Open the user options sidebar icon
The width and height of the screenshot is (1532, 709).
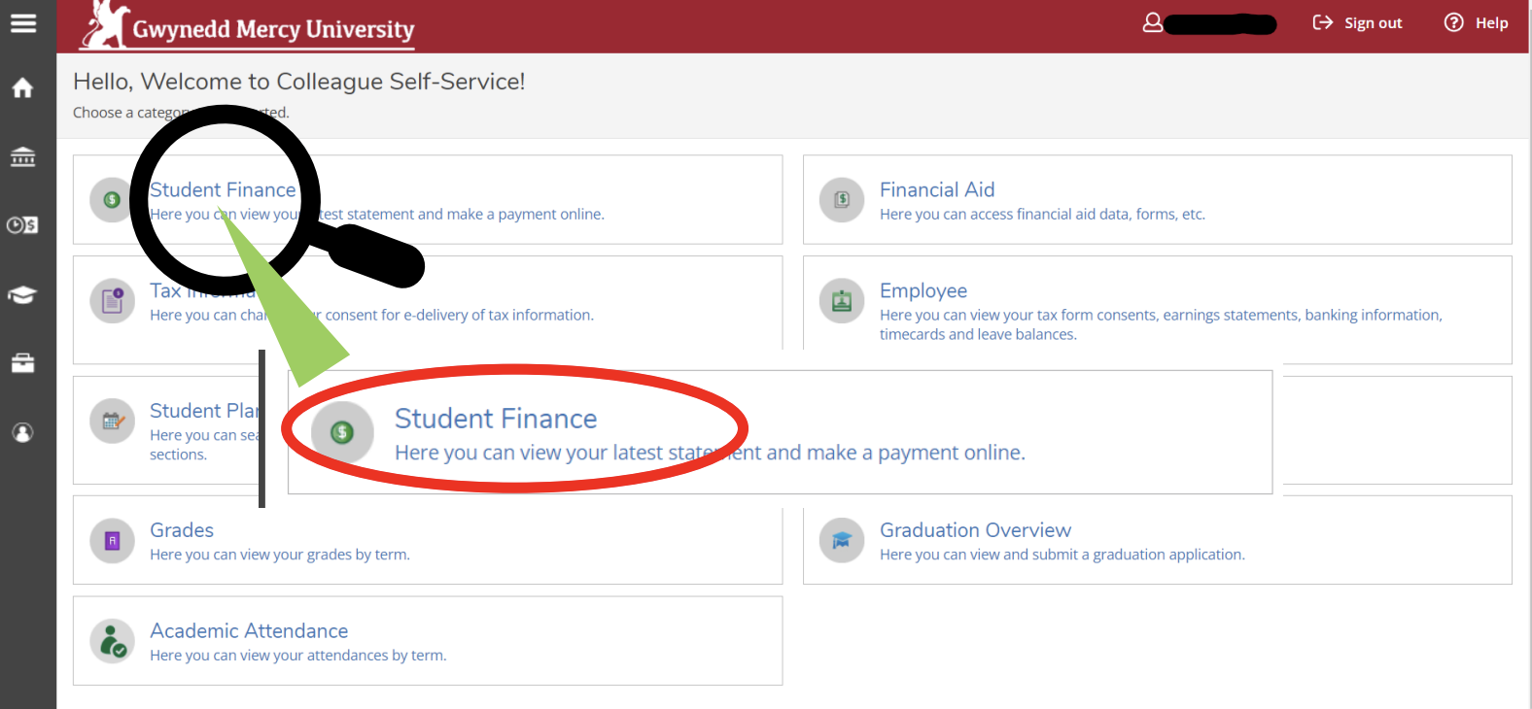click(22, 433)
